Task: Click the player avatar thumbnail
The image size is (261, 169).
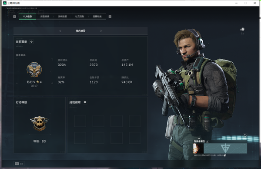Action: click(198, 149)
